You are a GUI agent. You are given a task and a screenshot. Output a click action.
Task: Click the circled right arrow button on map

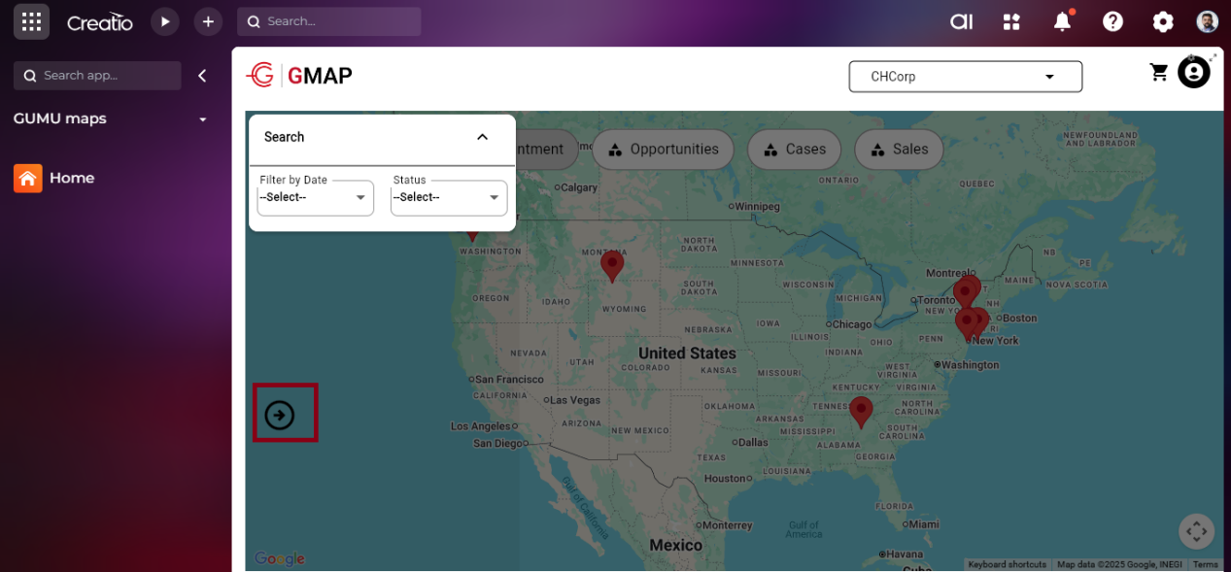pos(280,416)
